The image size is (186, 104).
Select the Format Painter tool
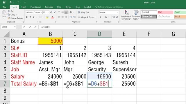tap(15, 18)
